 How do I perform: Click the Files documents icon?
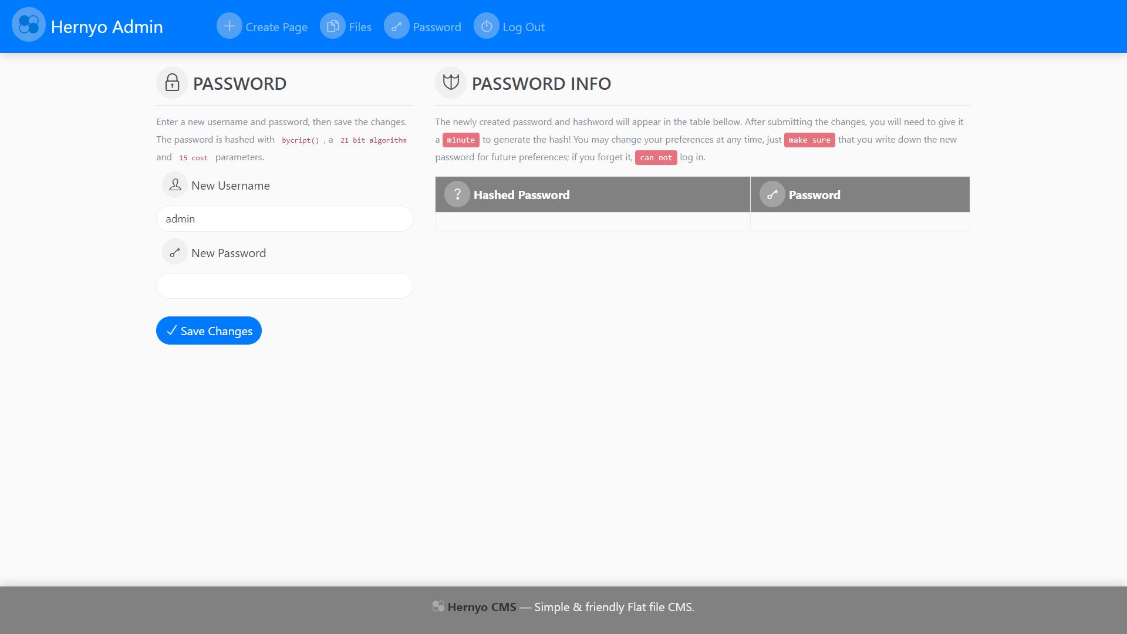333,26
